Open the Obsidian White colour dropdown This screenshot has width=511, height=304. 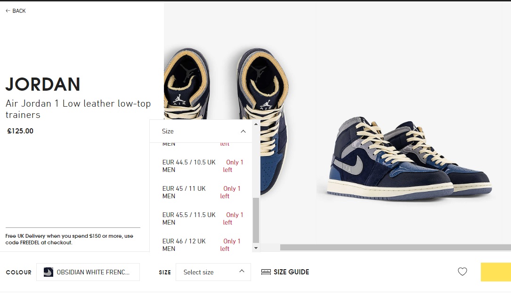88,272
